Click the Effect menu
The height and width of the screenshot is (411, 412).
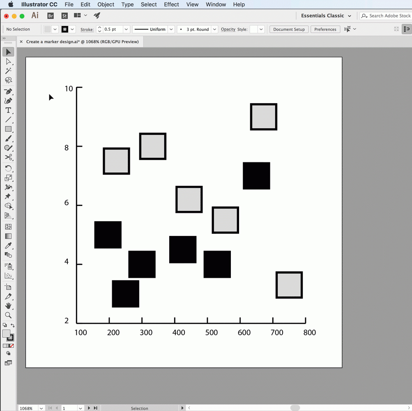[171, 5]
